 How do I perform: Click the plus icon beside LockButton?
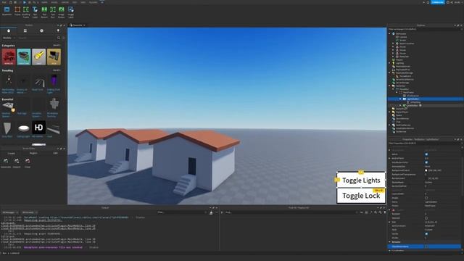click(x=420, y=105)
